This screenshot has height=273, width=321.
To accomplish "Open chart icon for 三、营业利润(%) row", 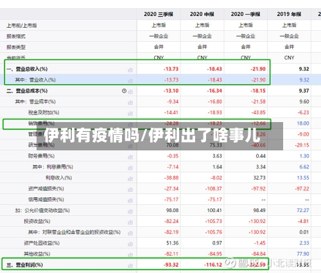I will click(x=130, y=266).
